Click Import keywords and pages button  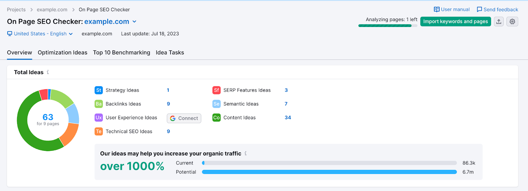click(x=455, y=21)
